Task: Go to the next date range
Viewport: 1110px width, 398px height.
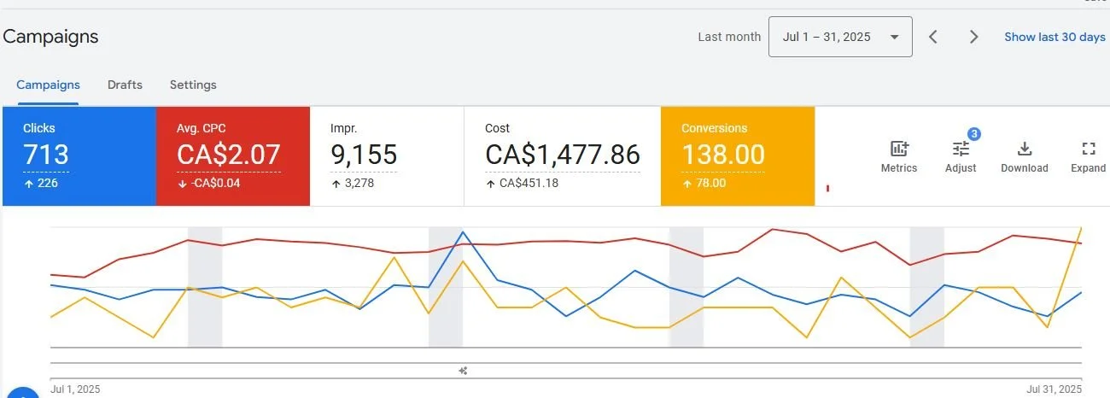Action: click(973, 37)
